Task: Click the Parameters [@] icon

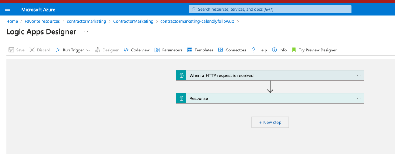Action: click(x=157, y=50)
